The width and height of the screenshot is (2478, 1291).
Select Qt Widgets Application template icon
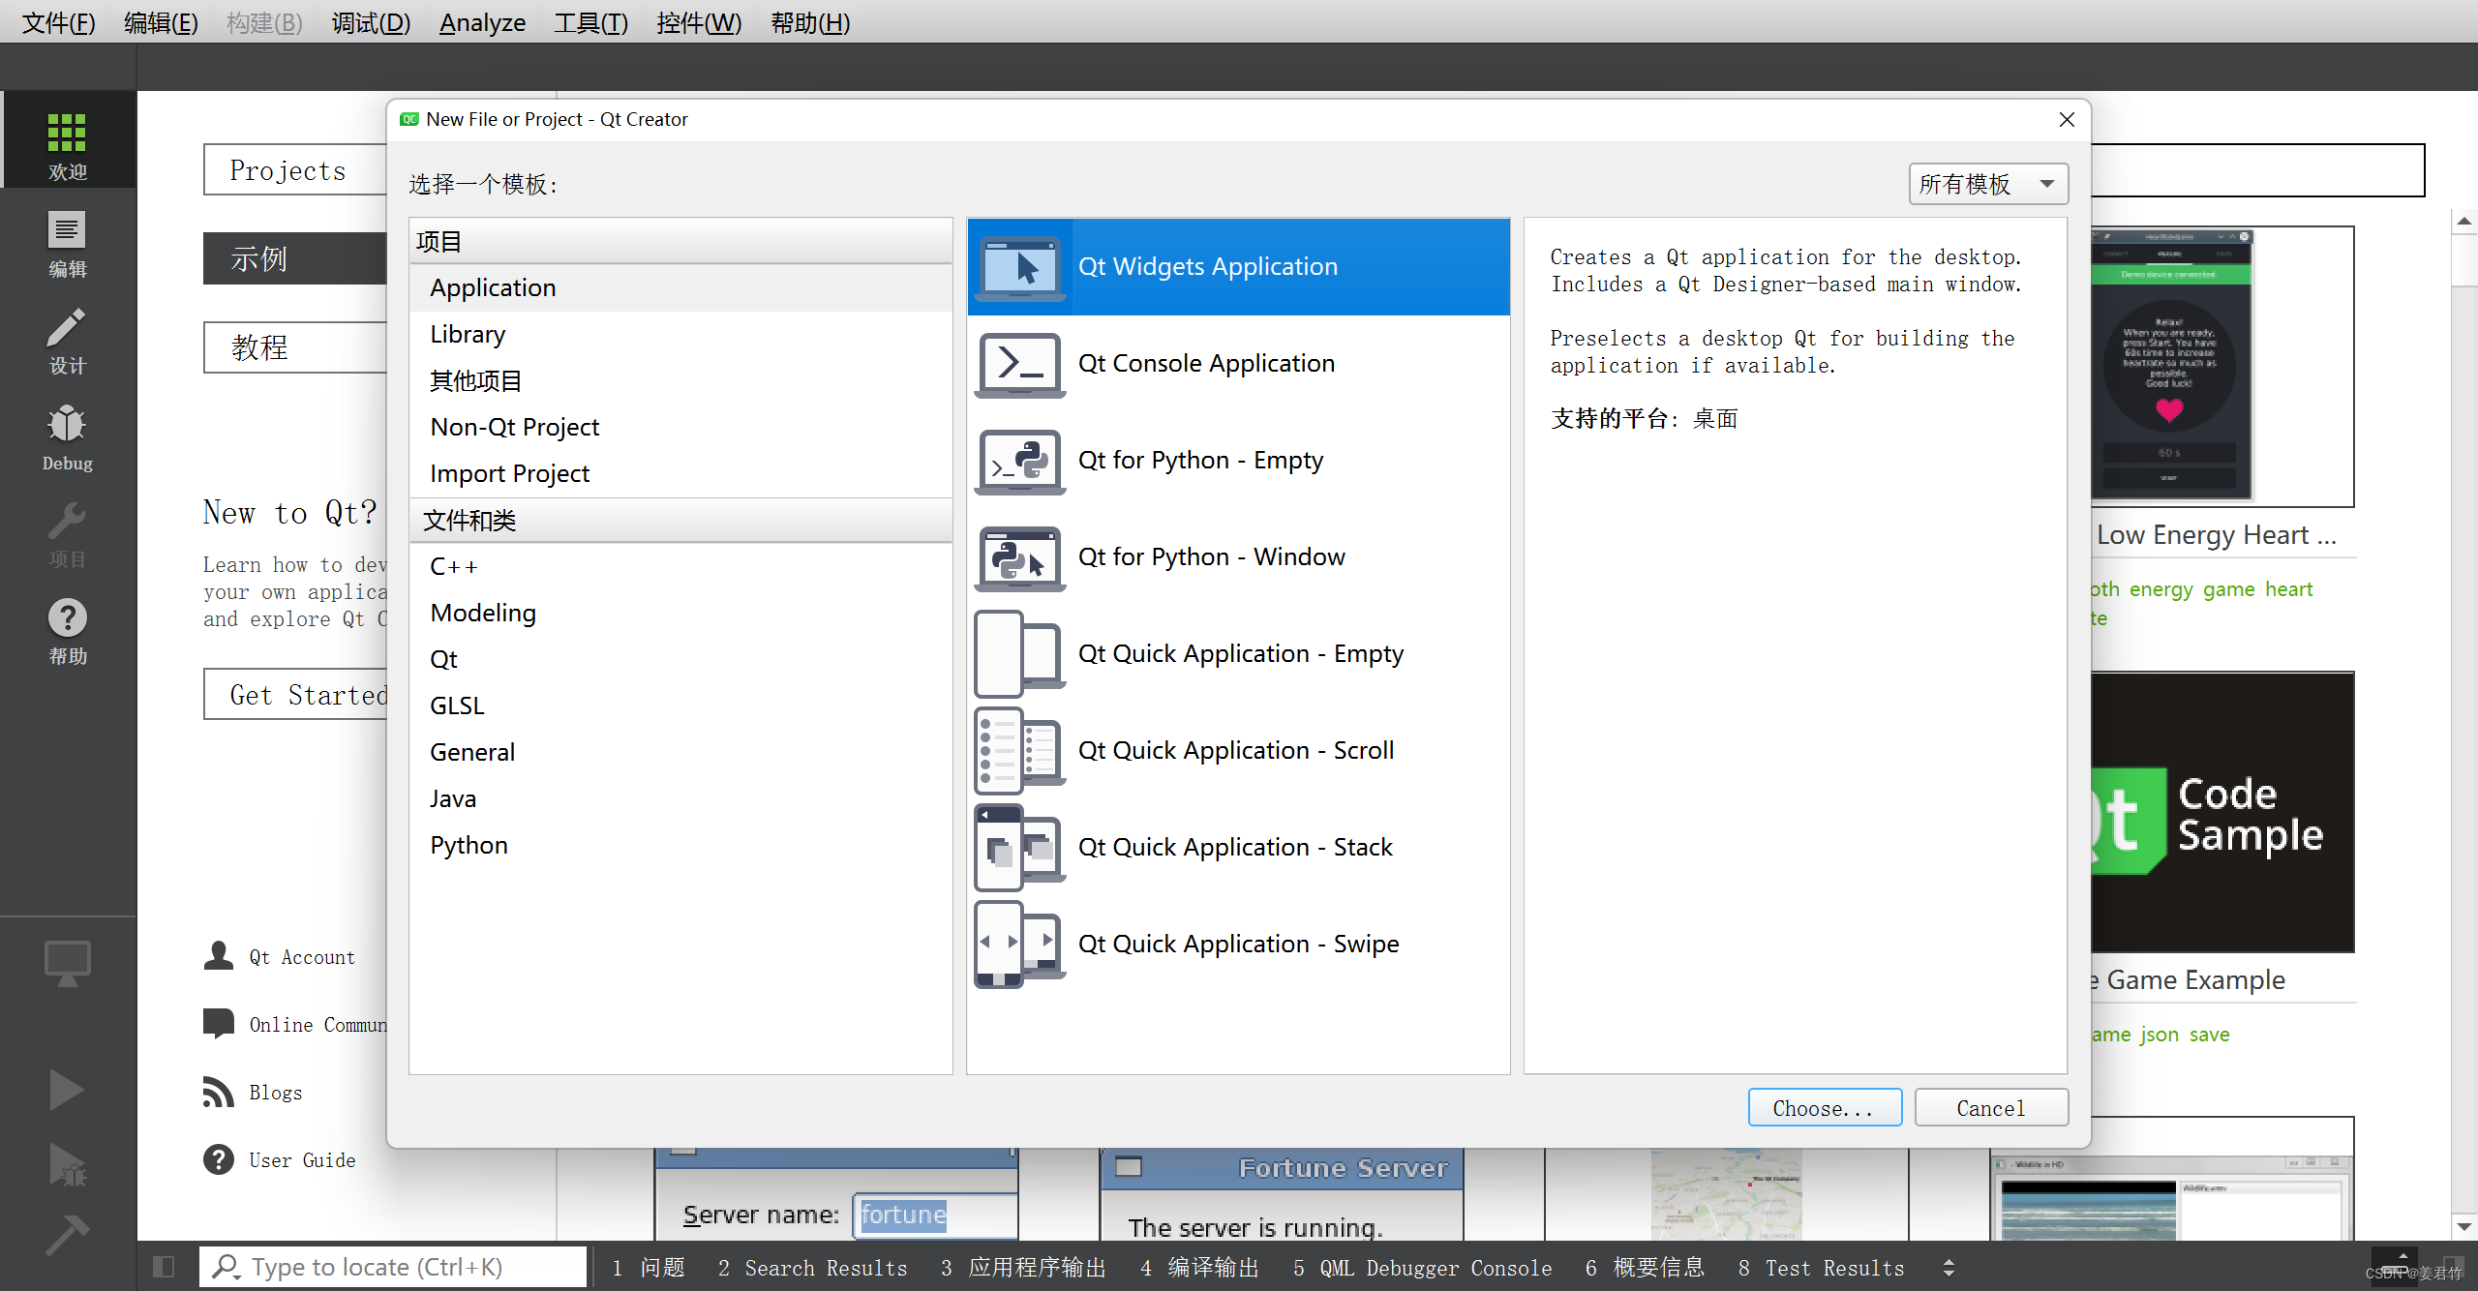(x=1019, y=265)
